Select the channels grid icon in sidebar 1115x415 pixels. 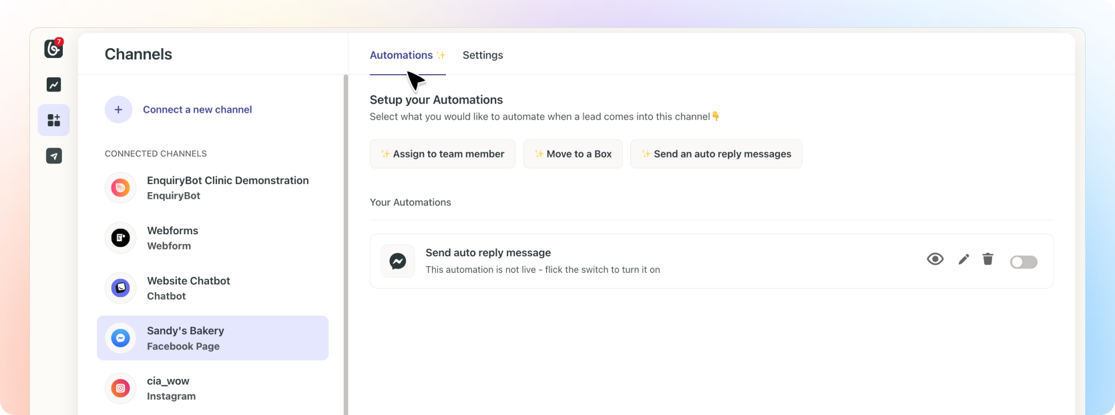coord(53,120)
